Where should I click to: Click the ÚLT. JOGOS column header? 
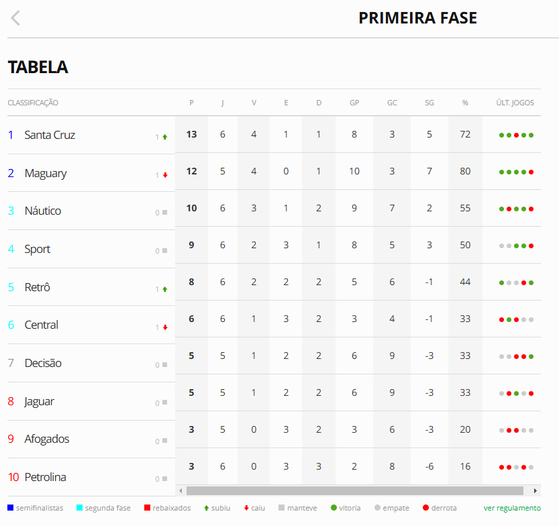[x=515, y=103]
